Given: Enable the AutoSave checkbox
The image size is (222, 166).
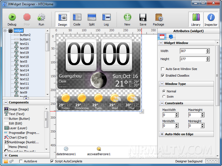Looking at the screenshot, I should (x=21, y=161).
